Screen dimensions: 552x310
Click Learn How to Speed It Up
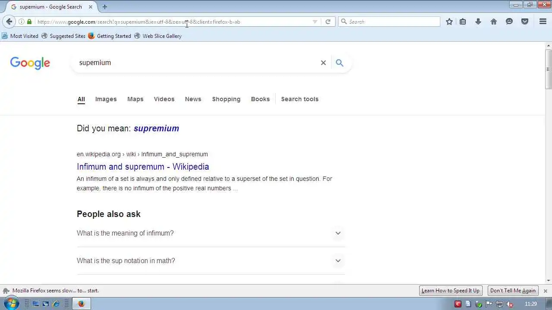click(450, 291)
